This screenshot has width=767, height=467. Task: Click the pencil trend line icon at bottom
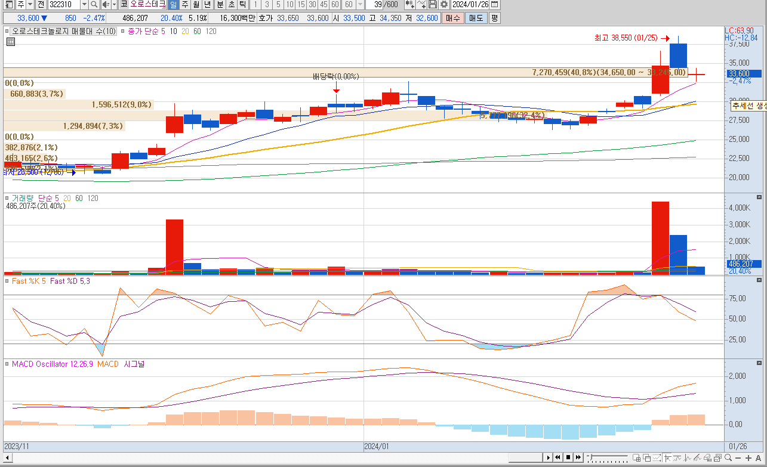coord(698,458)
